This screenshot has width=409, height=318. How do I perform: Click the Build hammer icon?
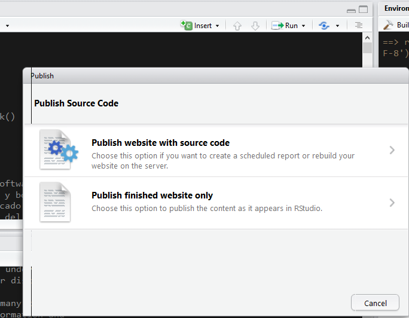click(x=388, y=25)
